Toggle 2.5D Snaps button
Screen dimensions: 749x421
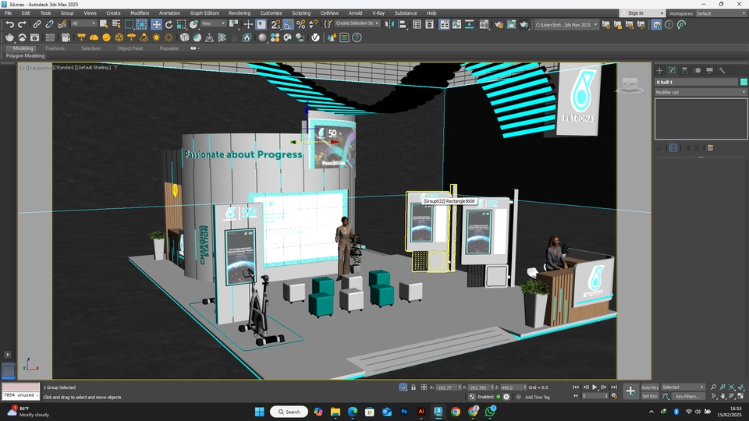pyautogui.click(x=275, y=24)
